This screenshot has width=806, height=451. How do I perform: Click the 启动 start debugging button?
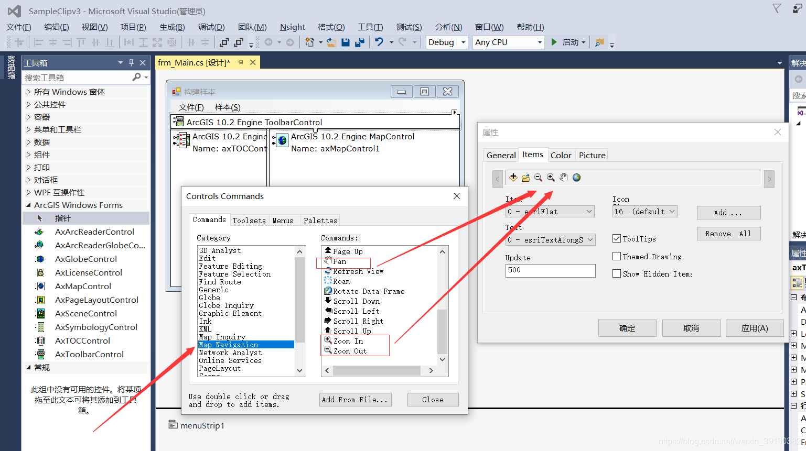click(x=569, y=42)
